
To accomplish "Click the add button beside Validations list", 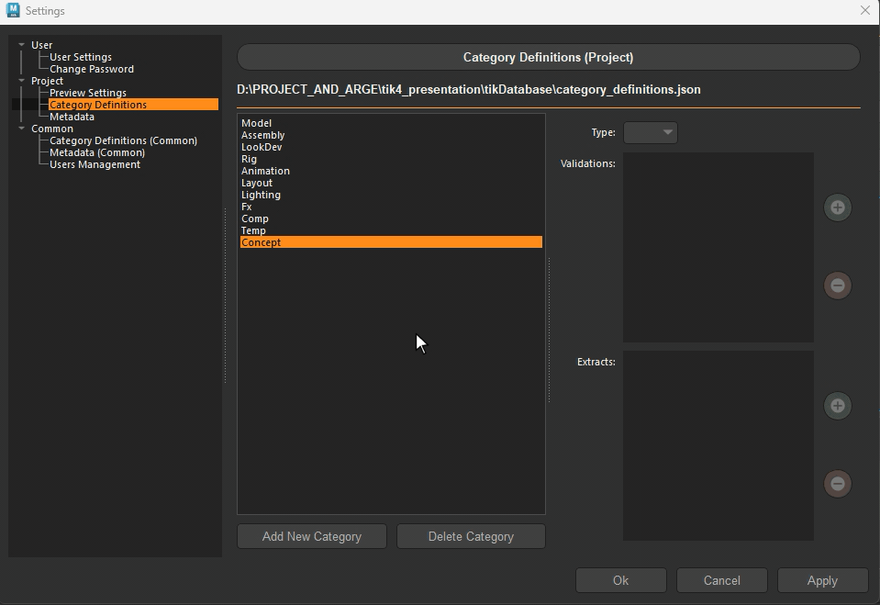I will pos(838,207).
